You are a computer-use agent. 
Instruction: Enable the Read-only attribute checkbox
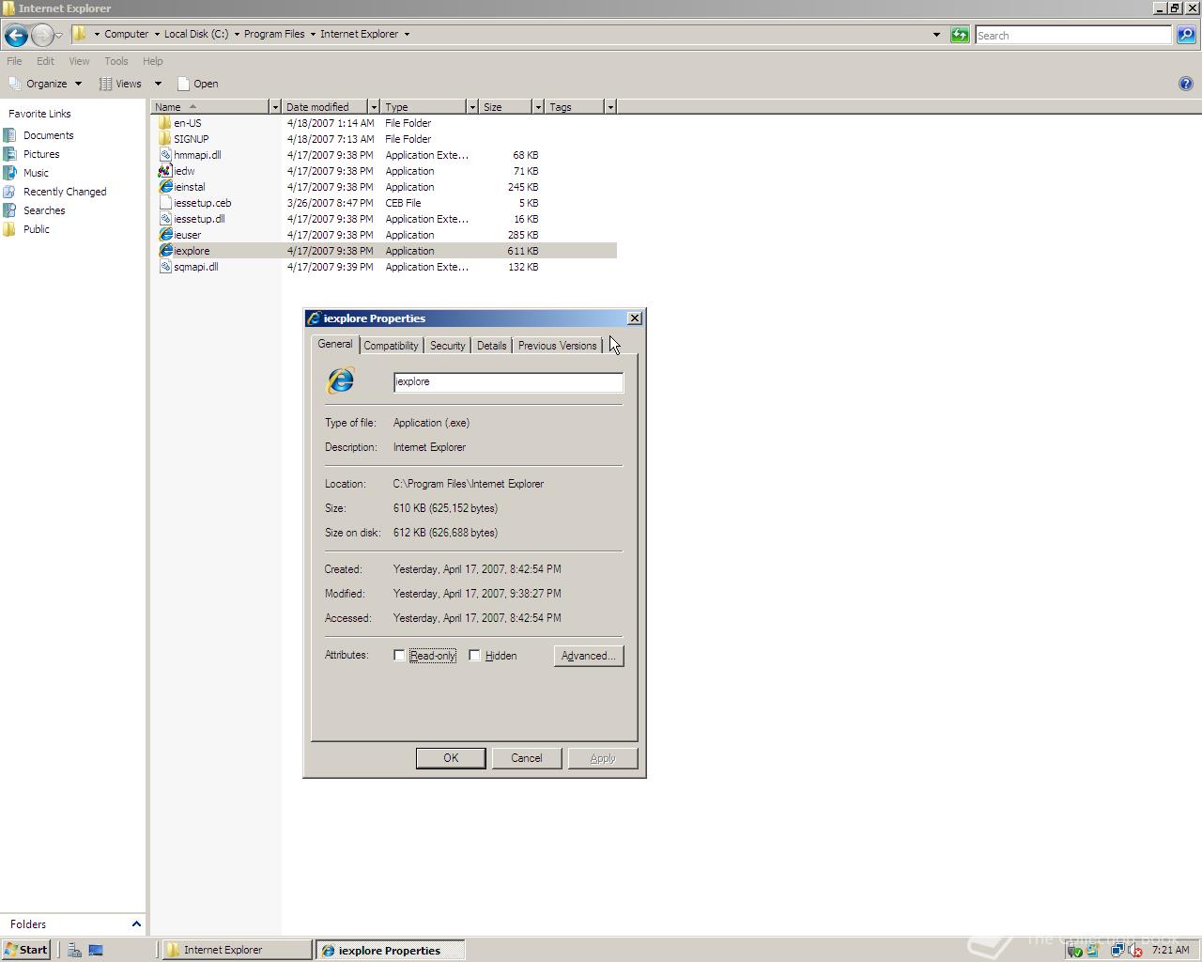tap(399, 656)
